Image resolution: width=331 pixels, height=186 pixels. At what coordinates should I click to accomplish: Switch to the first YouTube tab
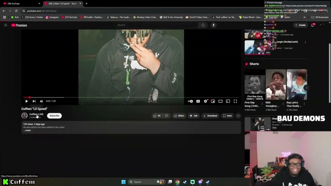(21, 4)
